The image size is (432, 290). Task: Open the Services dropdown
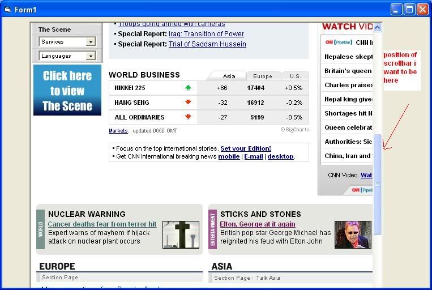pyautogui.click(x=67, y=41)
